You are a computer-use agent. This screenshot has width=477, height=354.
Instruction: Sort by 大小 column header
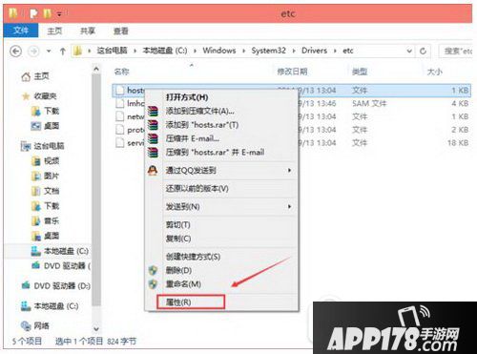(434, 72)
